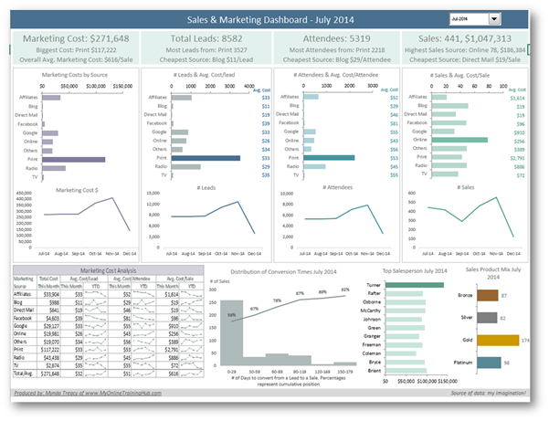Open the month dropdown arrow in header
Screen dimensions: 549x421
point(494,19)
